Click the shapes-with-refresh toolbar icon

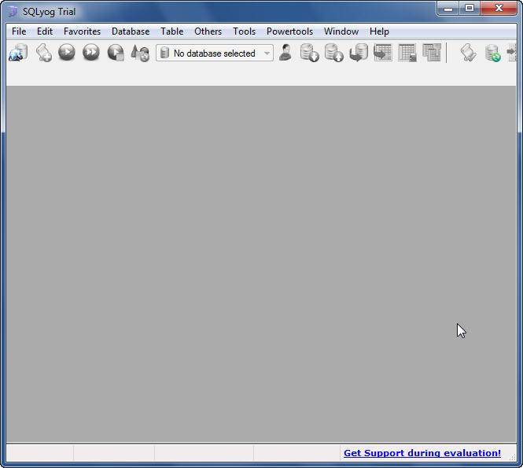[x=140, y=53]
